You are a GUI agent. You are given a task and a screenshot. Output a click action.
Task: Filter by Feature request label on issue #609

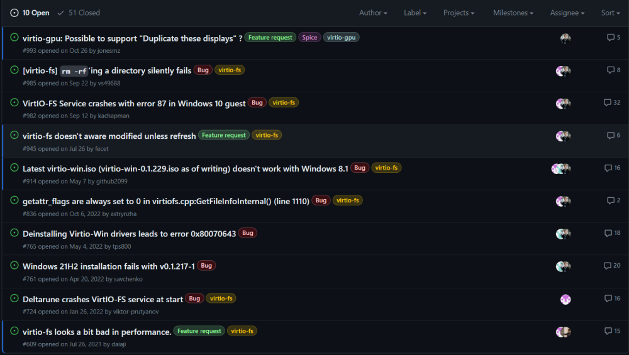click(x=199, y=331)
